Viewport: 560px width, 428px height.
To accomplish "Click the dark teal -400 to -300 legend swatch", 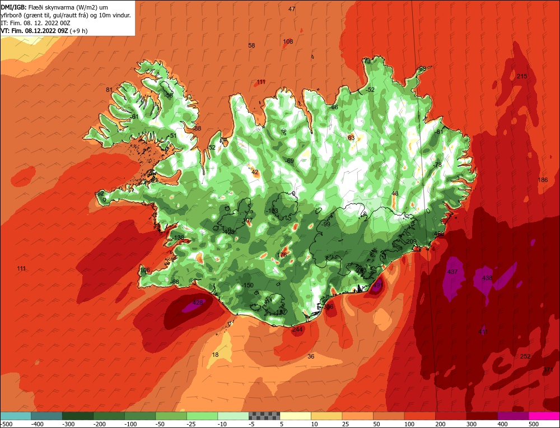I will click(x=46, y=416).
